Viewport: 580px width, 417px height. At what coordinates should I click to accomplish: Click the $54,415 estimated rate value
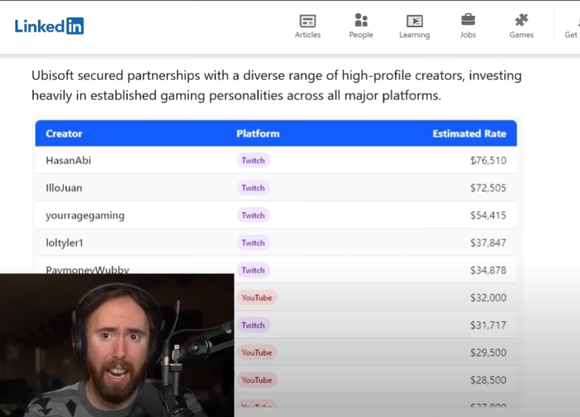(x=488, y=216)
